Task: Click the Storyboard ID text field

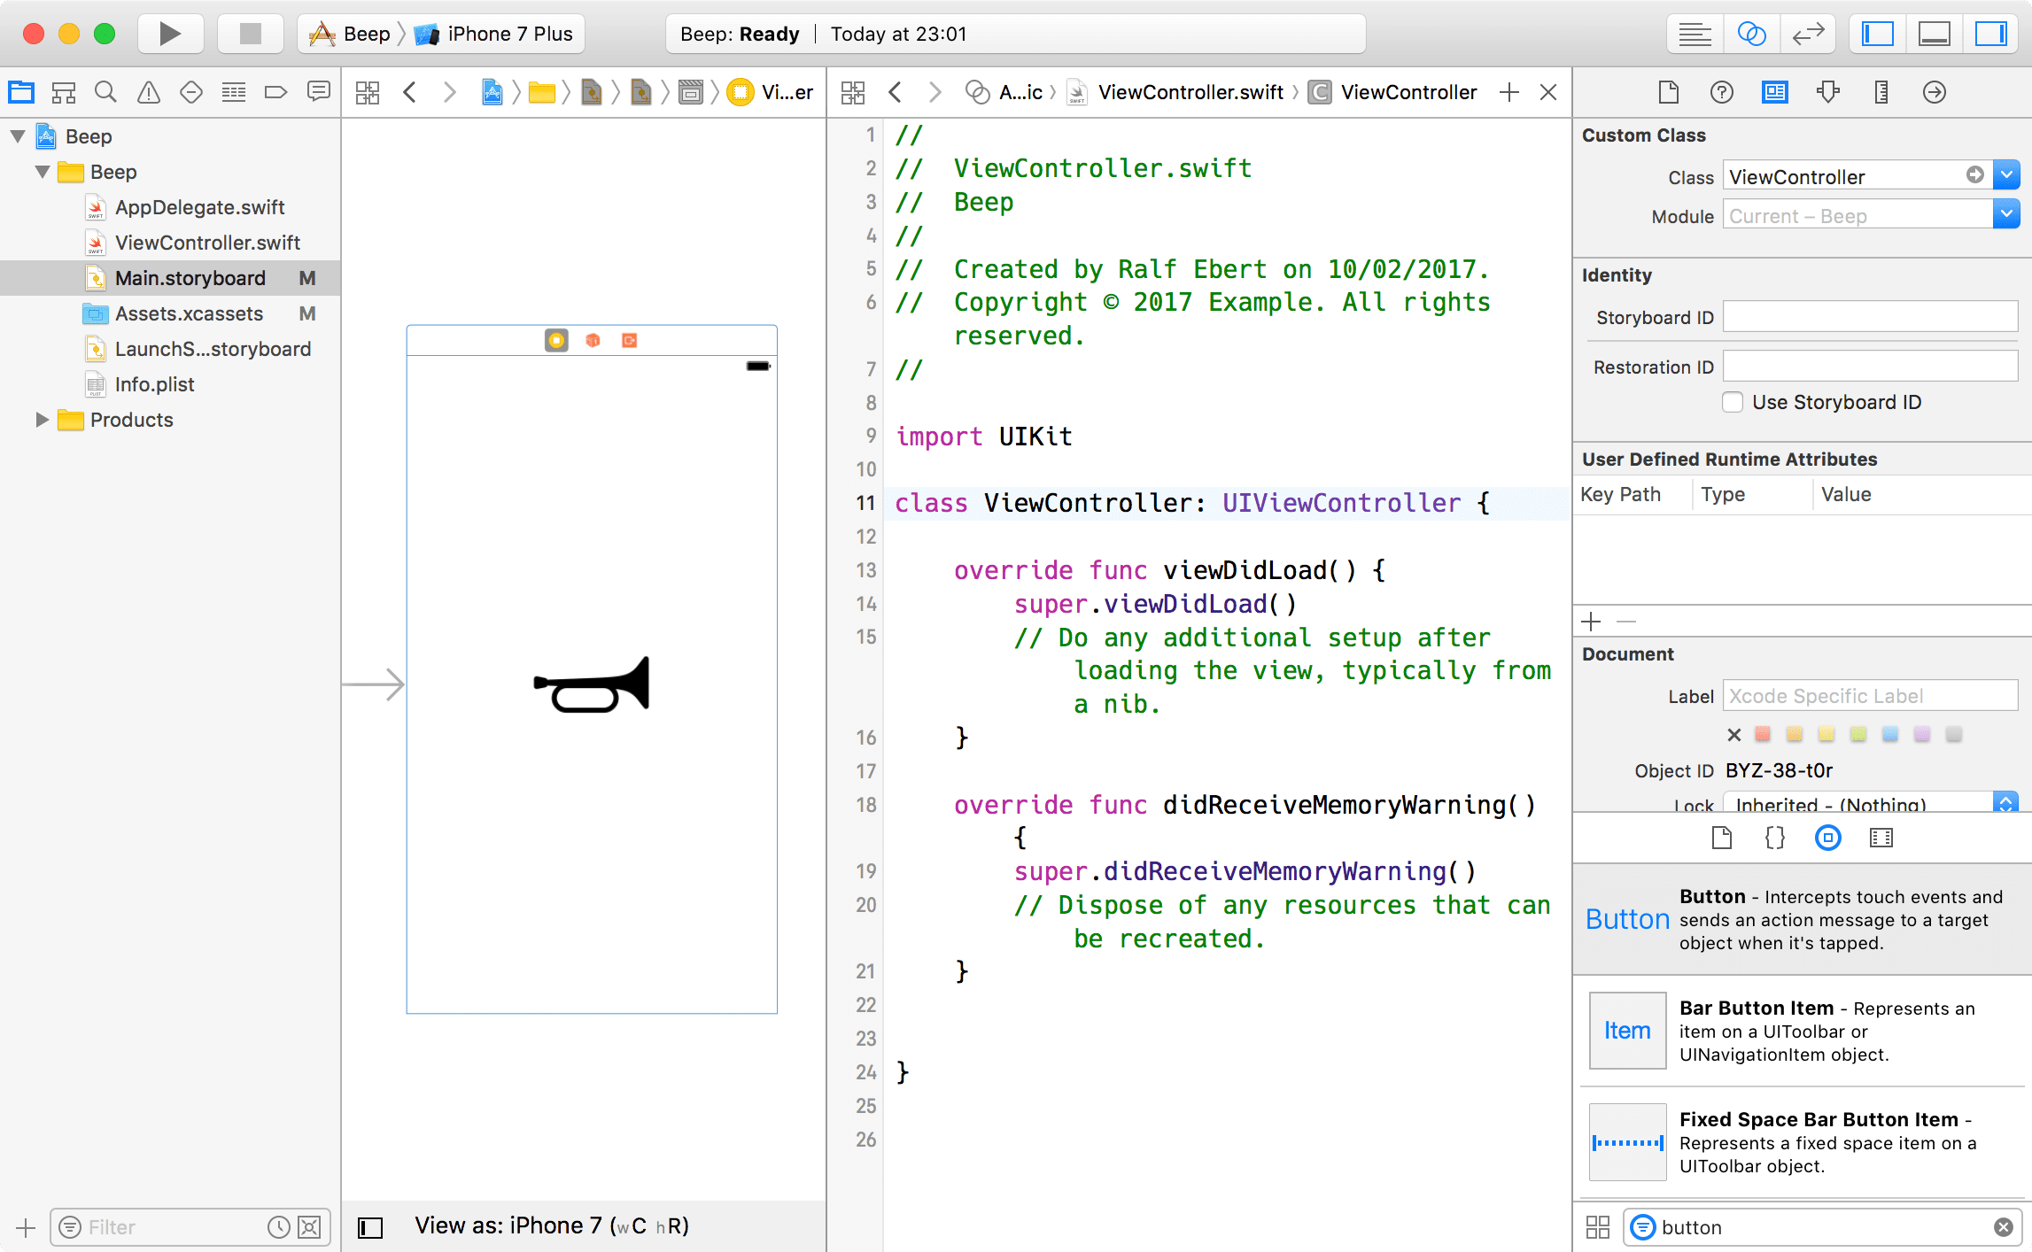Action: 1870,317
